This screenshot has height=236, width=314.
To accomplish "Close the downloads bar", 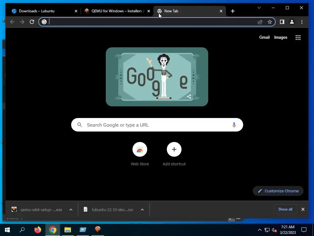I will pos(303,209).
